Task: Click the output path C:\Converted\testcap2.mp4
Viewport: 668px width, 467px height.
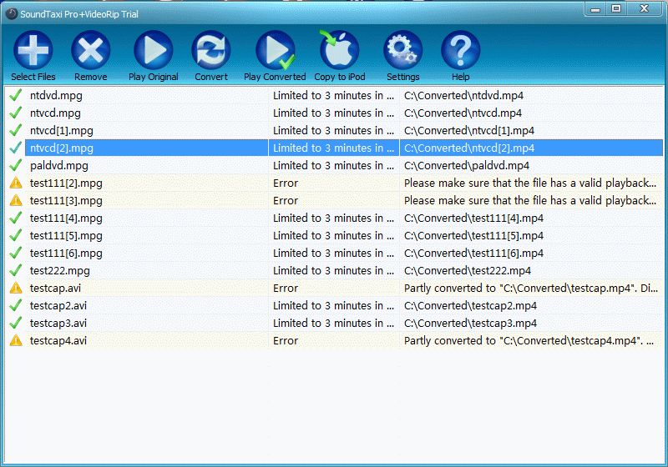Action: click(x=471, y=305)
